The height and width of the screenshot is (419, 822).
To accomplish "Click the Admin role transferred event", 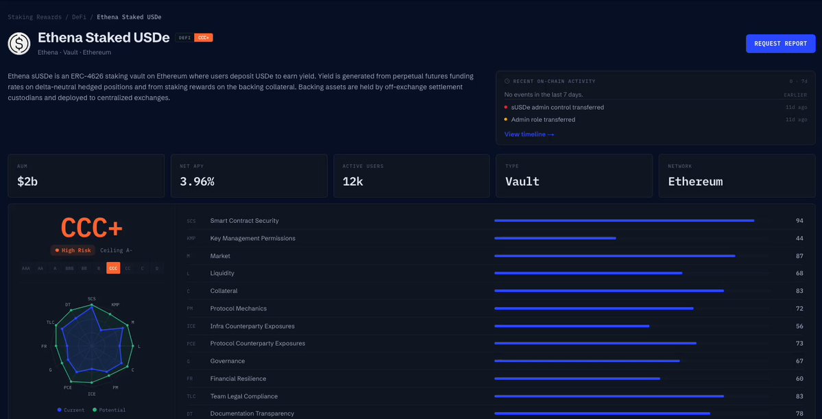I will point(543,119).
